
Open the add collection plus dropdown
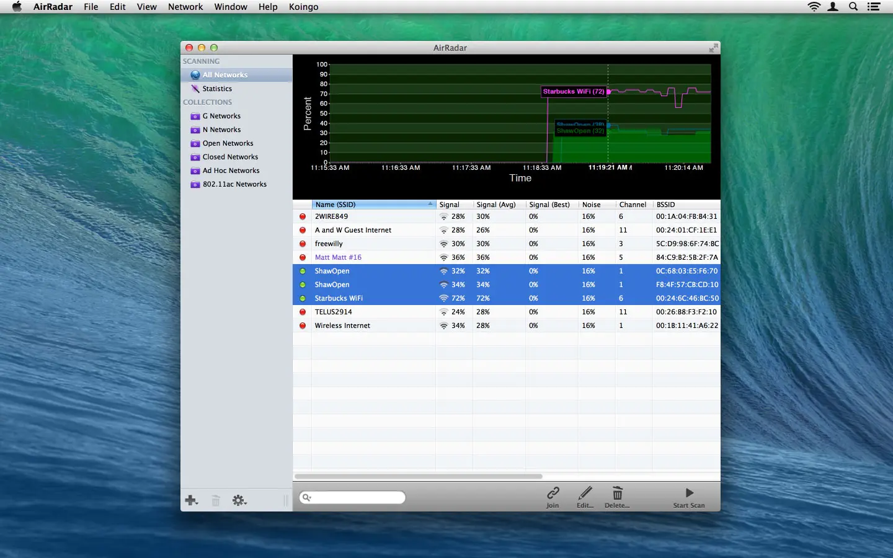pos(192,500)
